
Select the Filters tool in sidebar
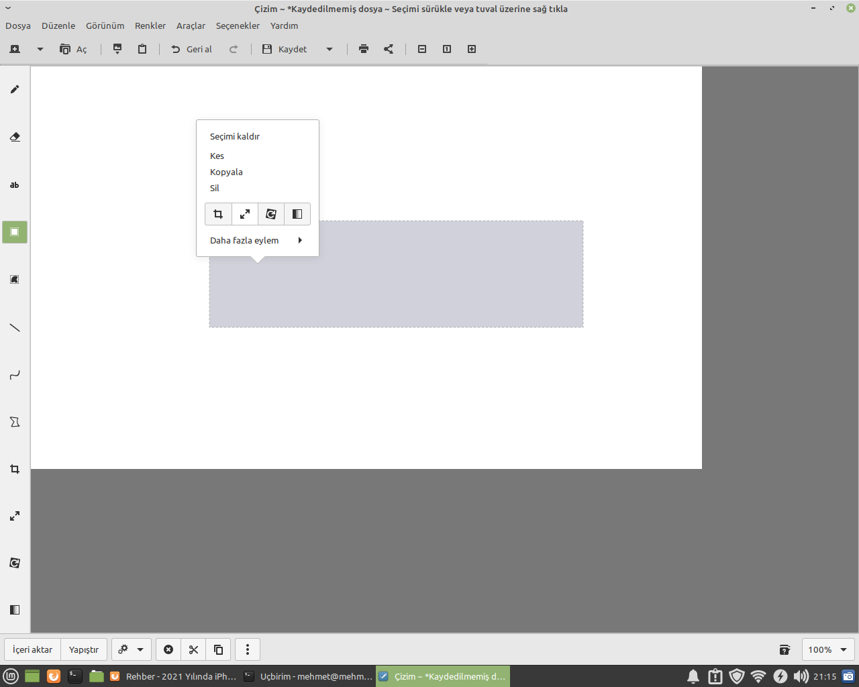pyautogui.click(x=15, y=610)
